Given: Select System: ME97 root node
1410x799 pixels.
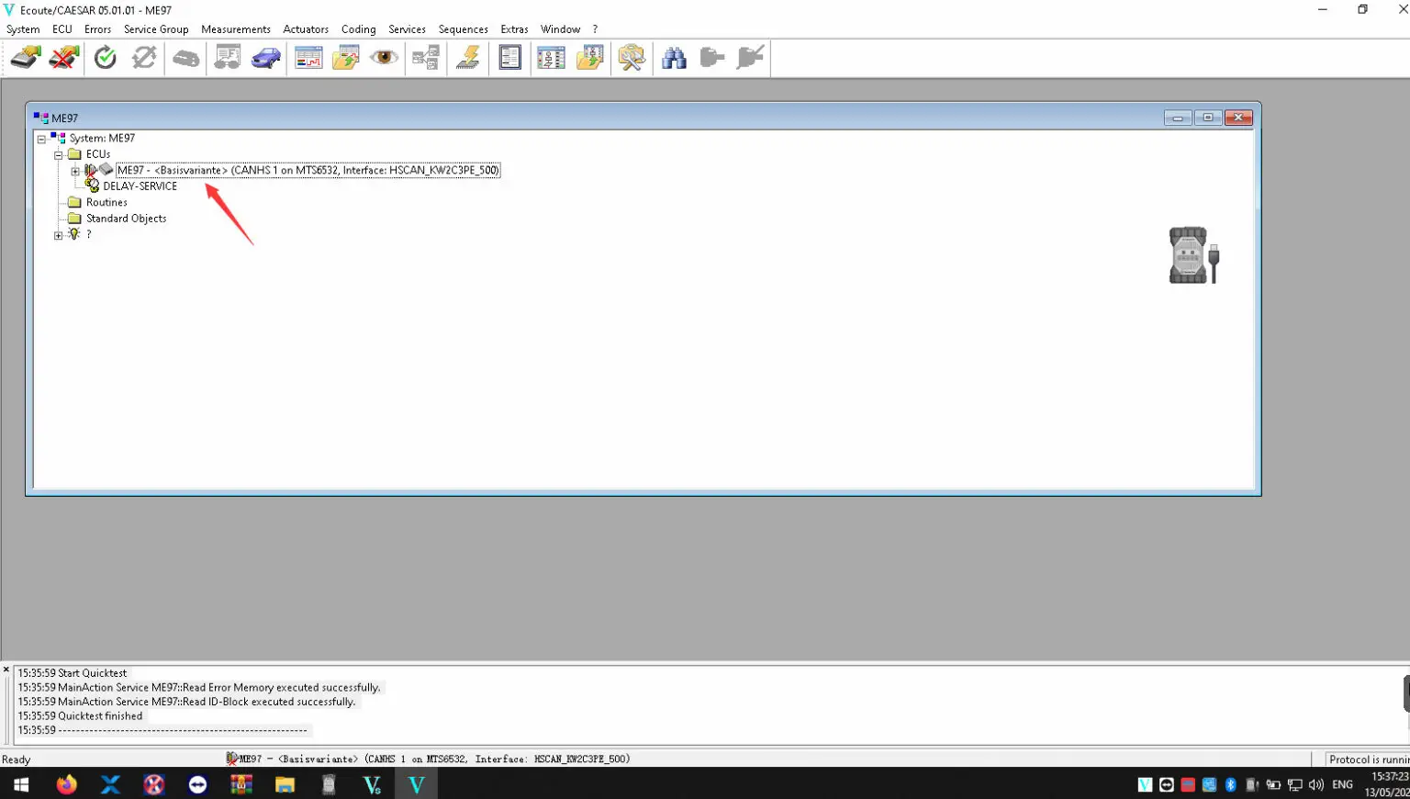Looking at the screenshot, I should [x=102, y=139].
